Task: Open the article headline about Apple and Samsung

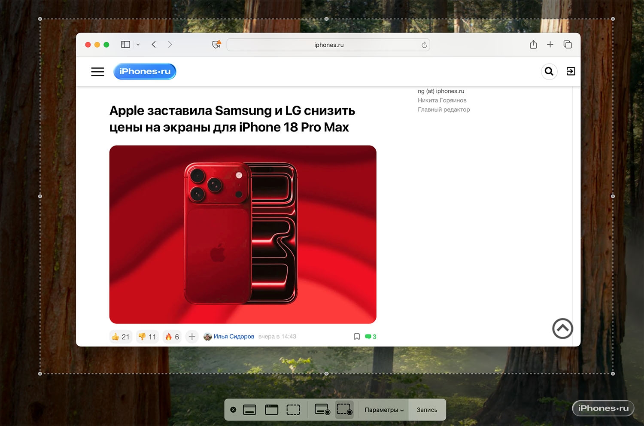Action: (x=232, y=119)
